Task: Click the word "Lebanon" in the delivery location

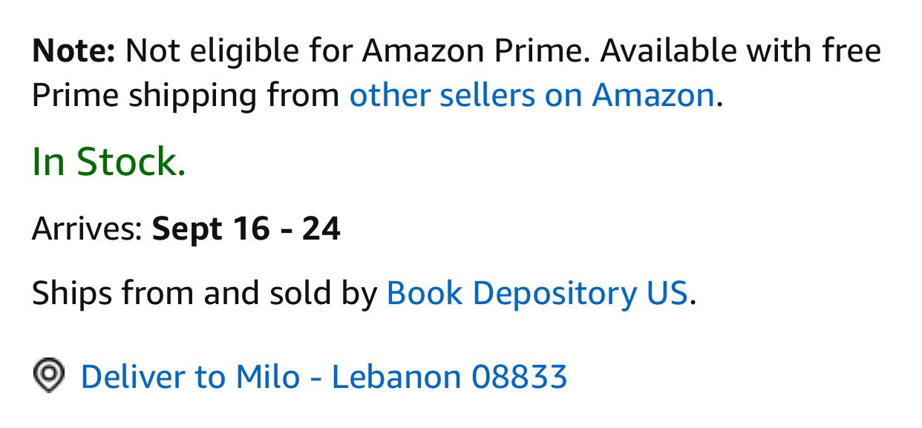Action: (x=396, y=377)
